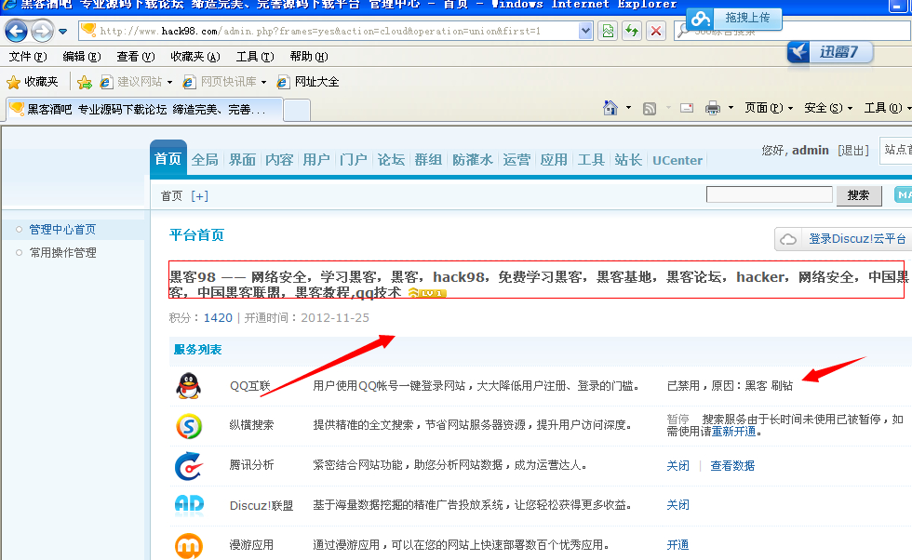
Task: Expand the Print dropdown arrow
Action: click(731, 108)
